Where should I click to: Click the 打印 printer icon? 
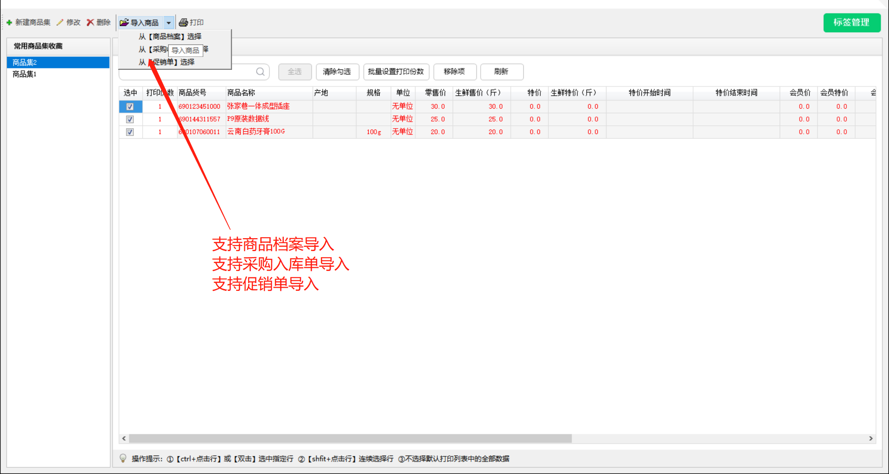coord(183,22)
